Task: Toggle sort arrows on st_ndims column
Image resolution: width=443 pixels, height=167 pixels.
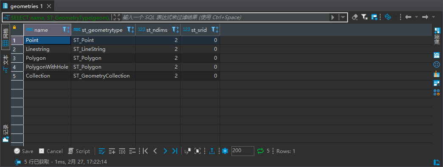Action: click(x=178, y=30)
